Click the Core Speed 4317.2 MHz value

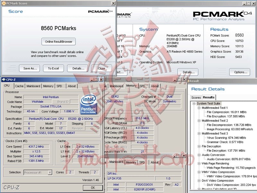click(36, 147)
